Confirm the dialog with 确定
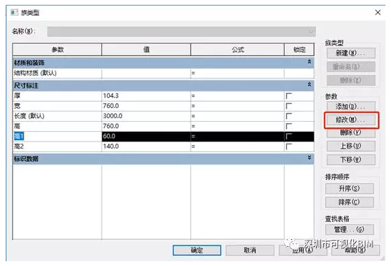 coord(197,250)
